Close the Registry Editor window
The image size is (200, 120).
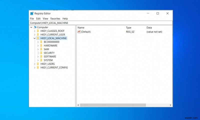click(167, 13)
